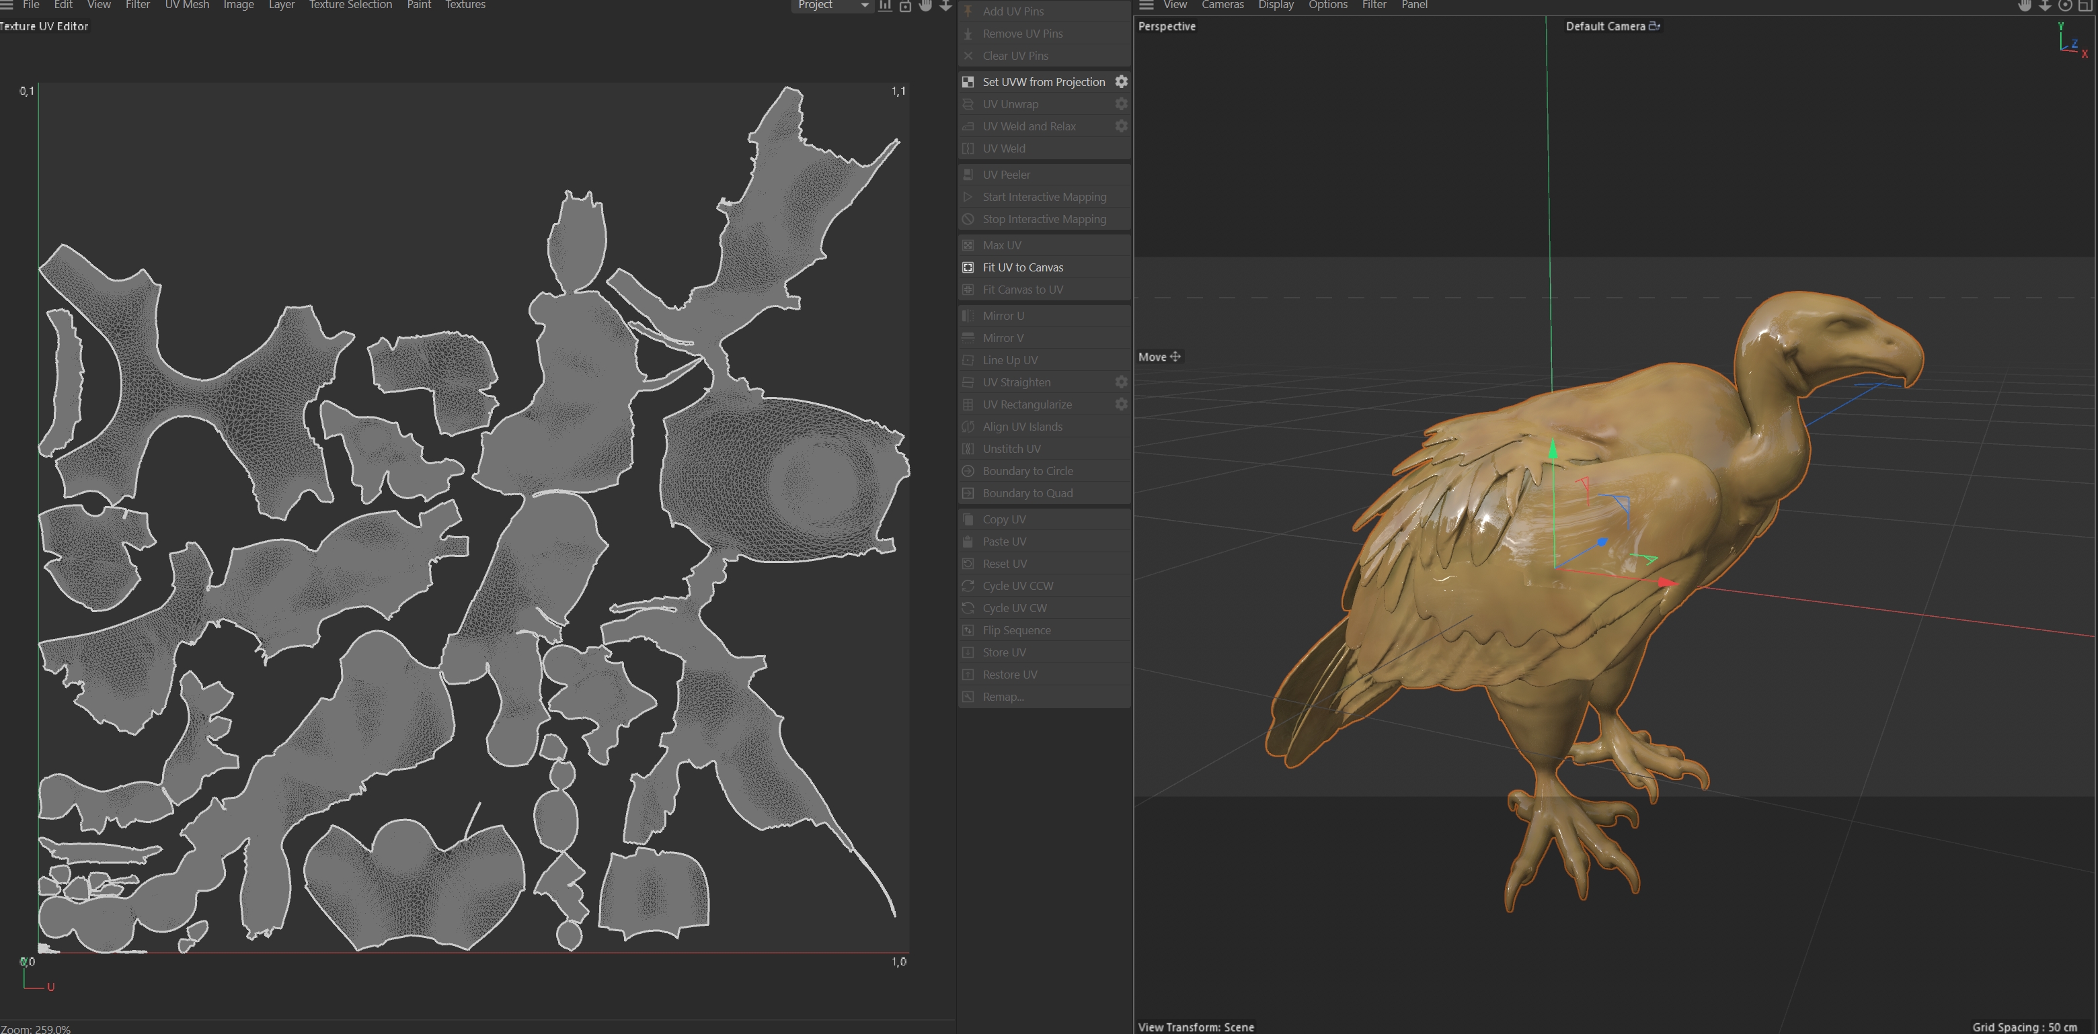Click the Fit UV to Canvas icon
This screenshot has width=2098, height=1034.
[x=968, y=267]
